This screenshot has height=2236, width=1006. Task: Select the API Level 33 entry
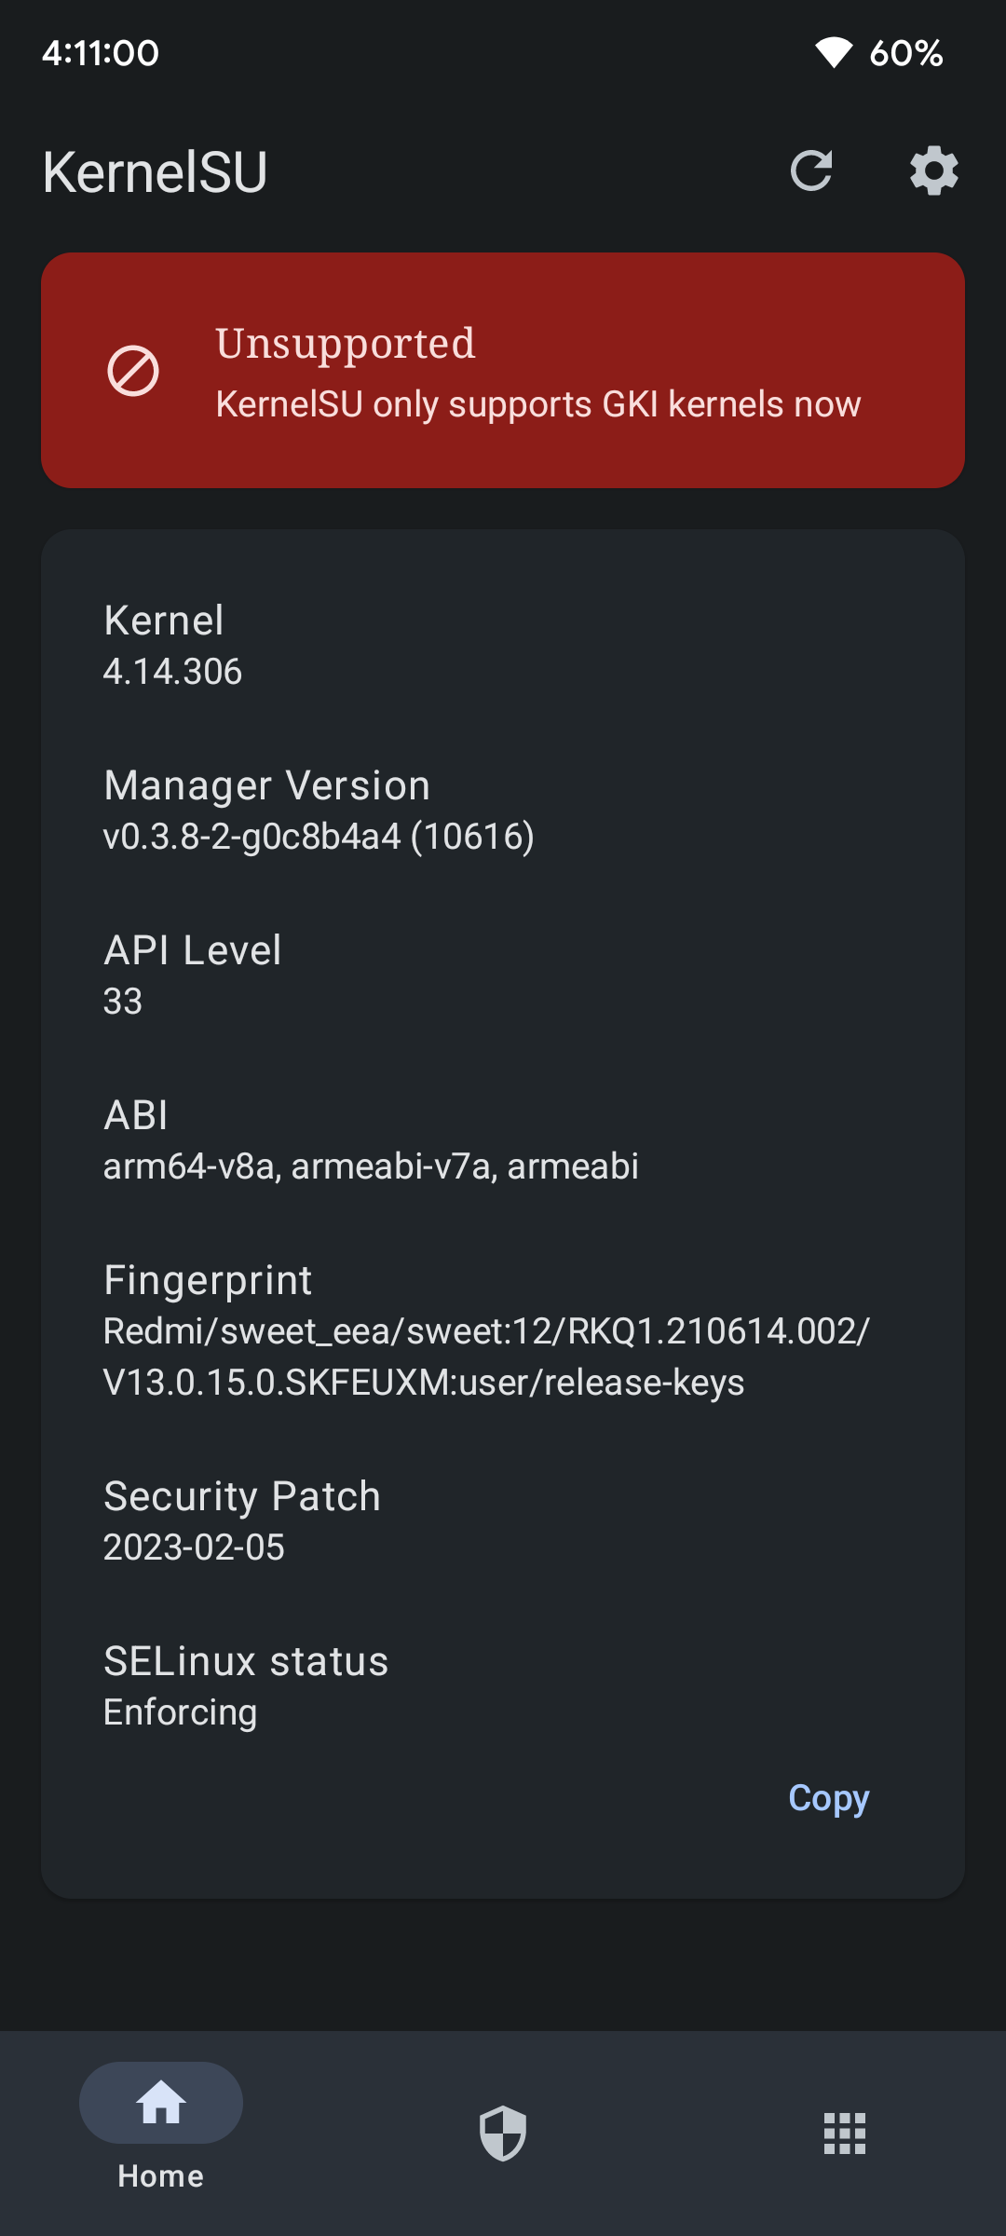pos(192,975)
